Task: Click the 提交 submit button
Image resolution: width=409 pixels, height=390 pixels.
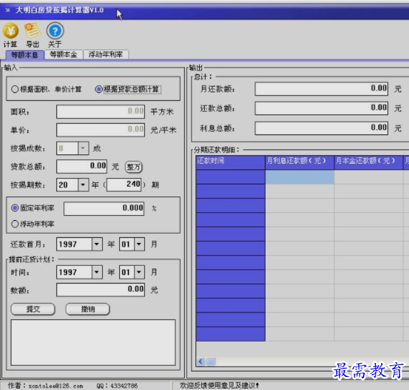Action: 33,309
